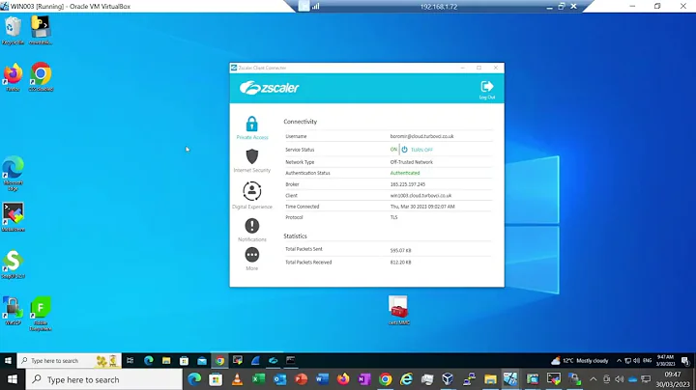Open File Explorer from host taskbar
Image resolution: width=696 pixels, height=390 pixels.
pos(490,379)
